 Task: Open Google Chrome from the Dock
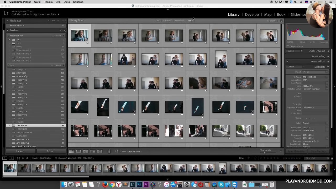coord(112,185)
